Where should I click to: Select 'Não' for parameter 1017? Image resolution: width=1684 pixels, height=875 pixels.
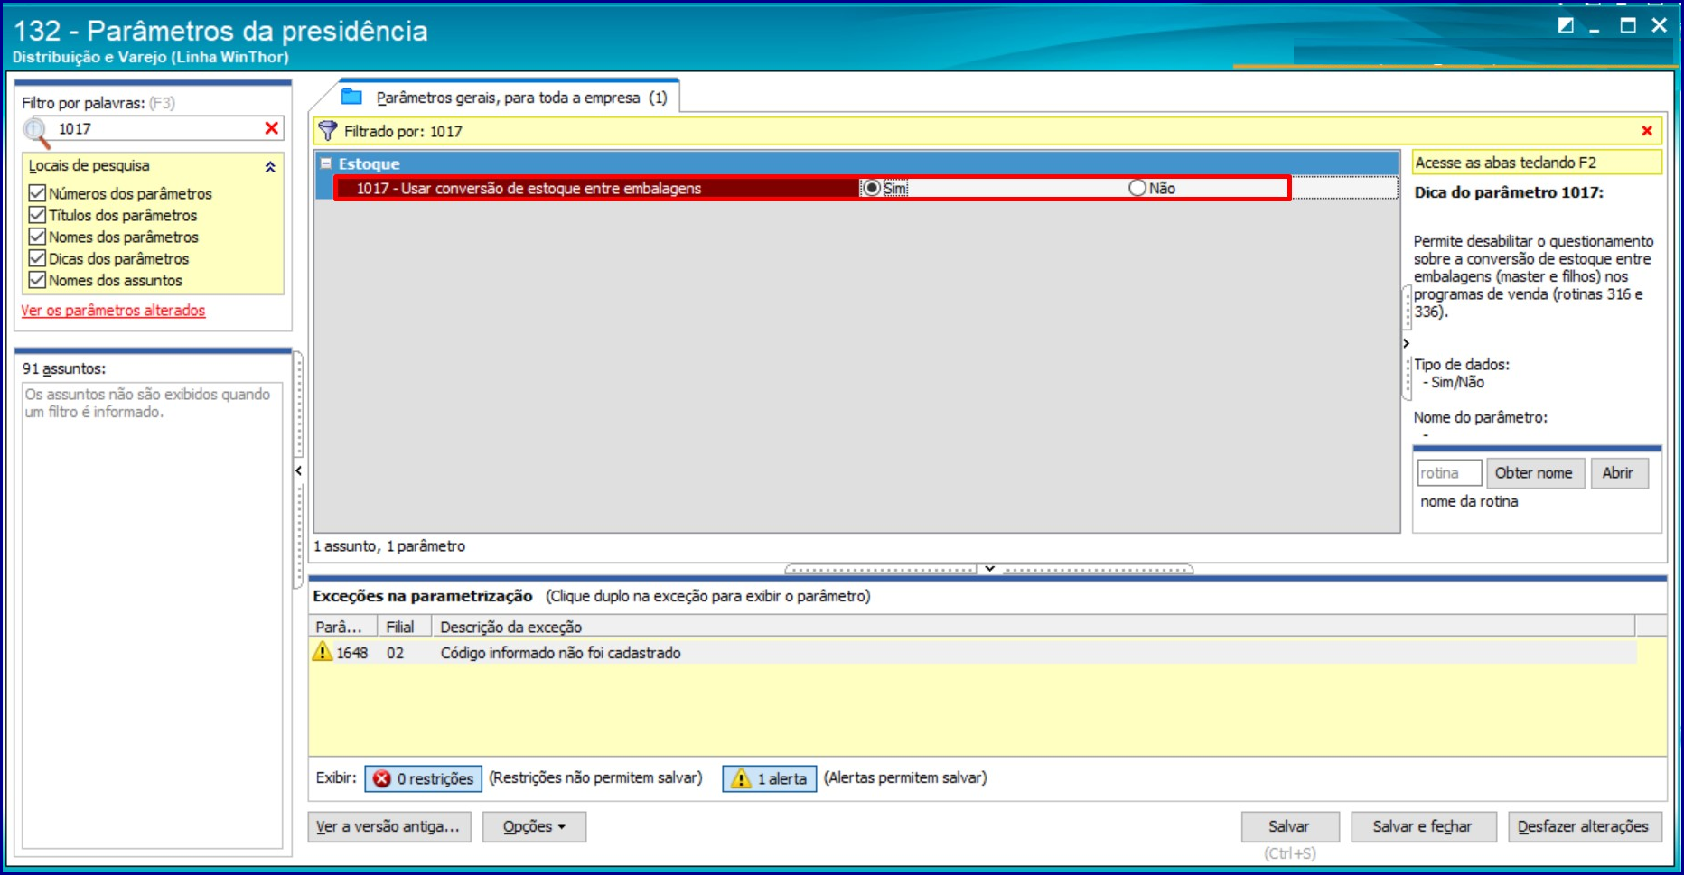coord(1137,188)
